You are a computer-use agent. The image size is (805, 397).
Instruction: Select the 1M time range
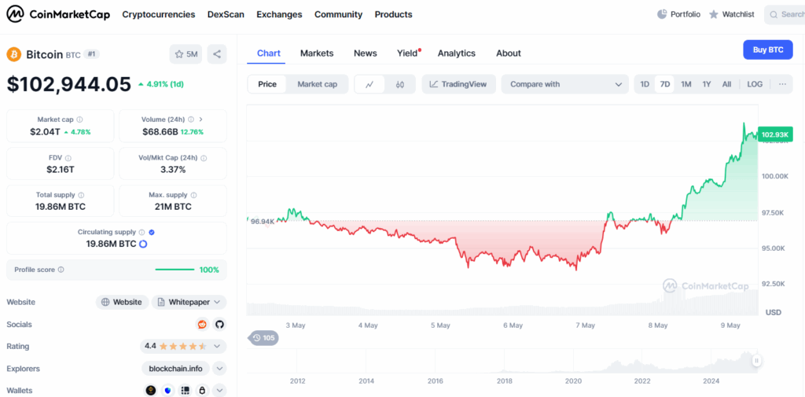click(x=686, y=84)
